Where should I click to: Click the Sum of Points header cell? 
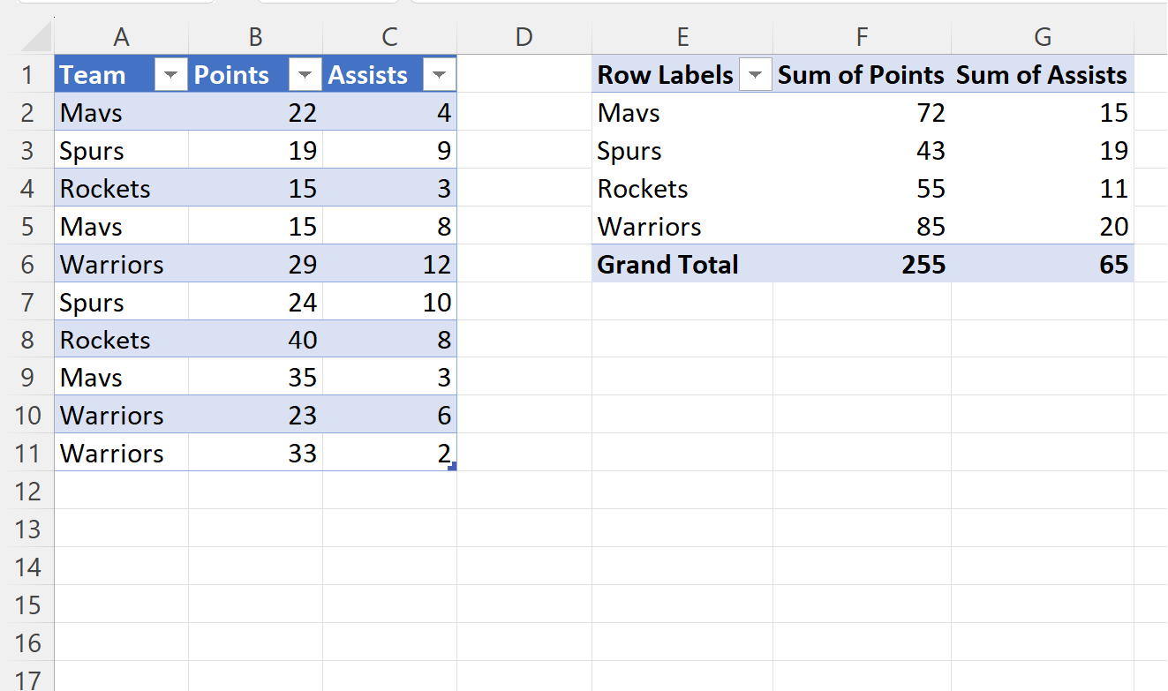pyautogui.click(x=863, y=75)
